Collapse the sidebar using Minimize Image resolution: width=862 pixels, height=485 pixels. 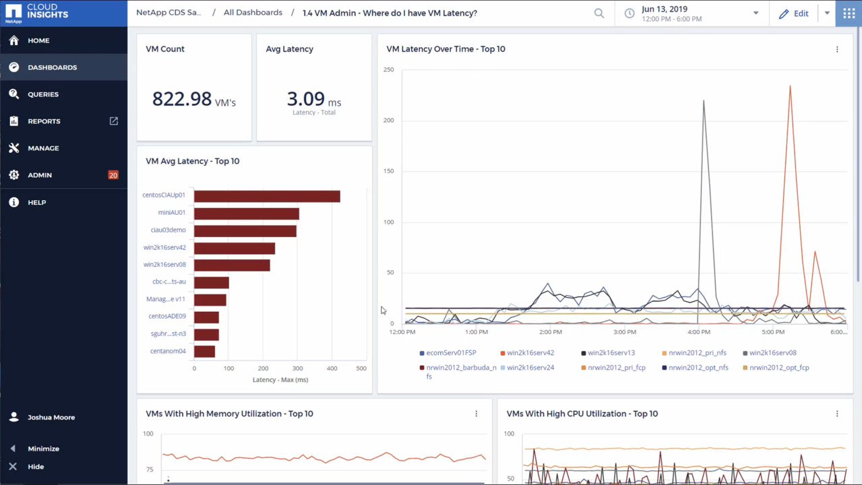[x=43, y=449]
